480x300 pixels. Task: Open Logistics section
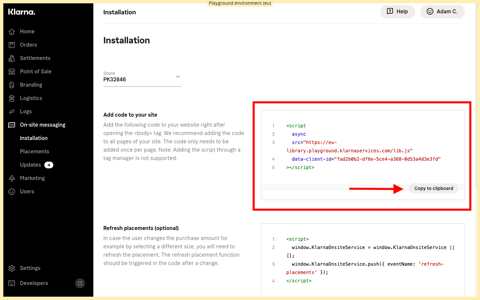click(x=31, y=98)
